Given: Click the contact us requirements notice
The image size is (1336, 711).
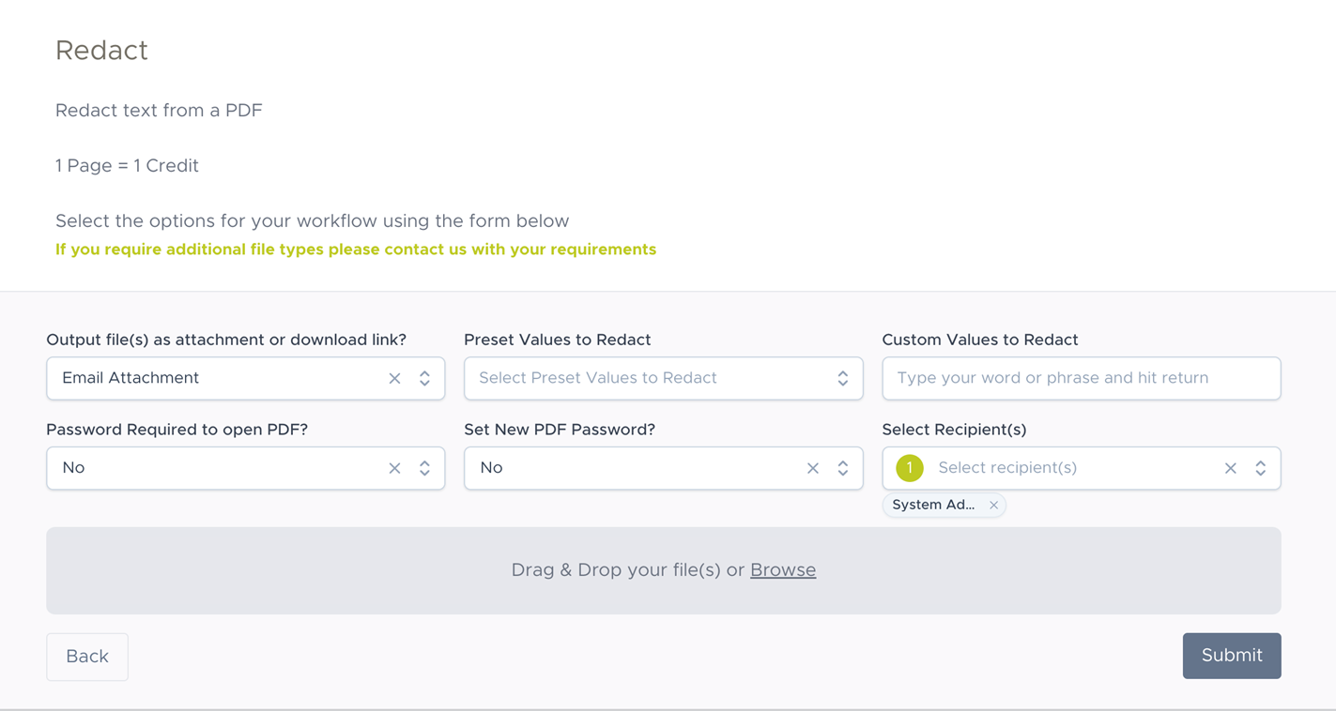Looking at the screenshot, I should pyautogui.click(x=355, y=250).
